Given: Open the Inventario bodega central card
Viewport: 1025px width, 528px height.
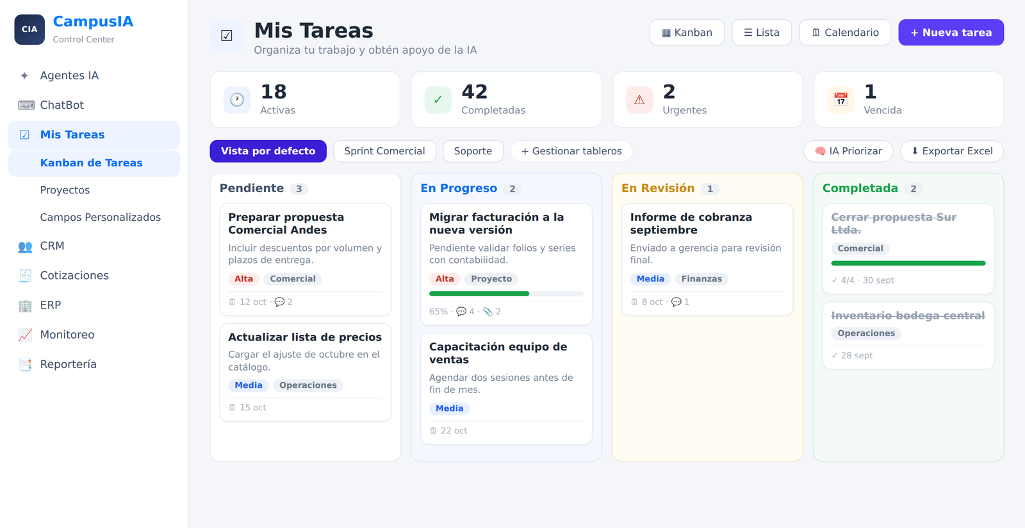Looking at the screenshot, I should coord(908,335).
